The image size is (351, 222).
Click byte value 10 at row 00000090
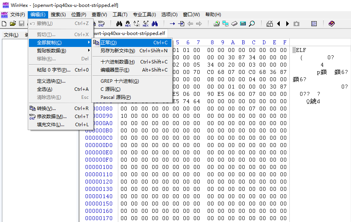[x=124, y=116]
